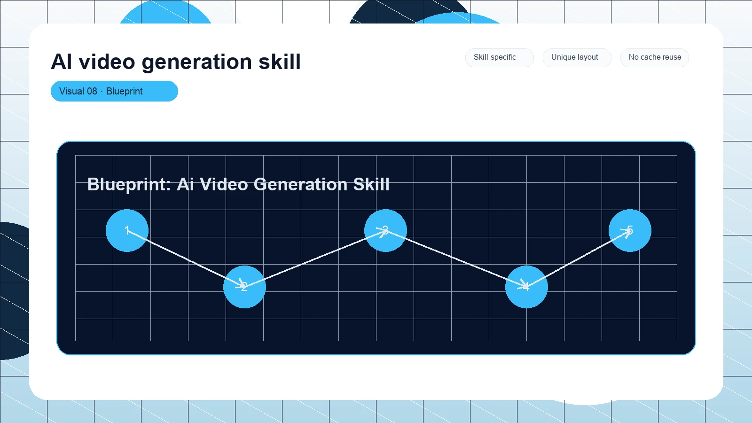752x423 pixels.
Task: Select blueprint node 2
Action: pos(244,287)
